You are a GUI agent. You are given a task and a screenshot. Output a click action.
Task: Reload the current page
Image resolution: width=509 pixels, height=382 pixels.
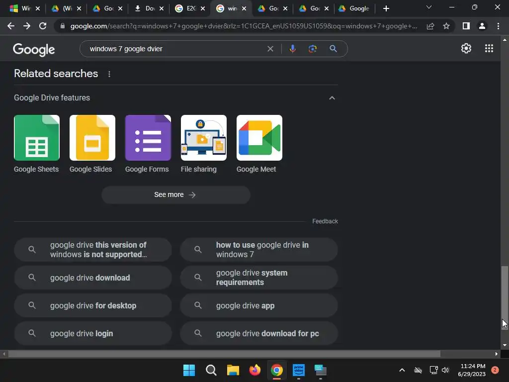click(x=43, y=26)
